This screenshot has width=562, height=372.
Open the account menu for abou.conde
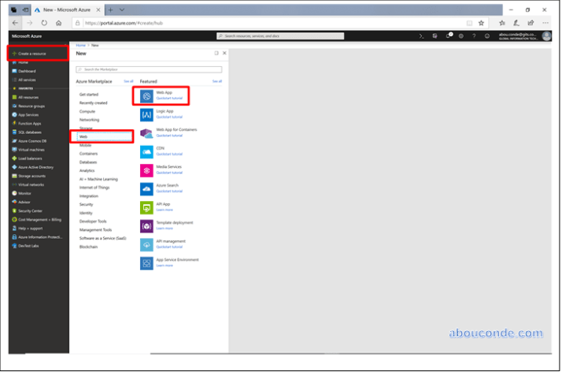[x=546, y=35]
